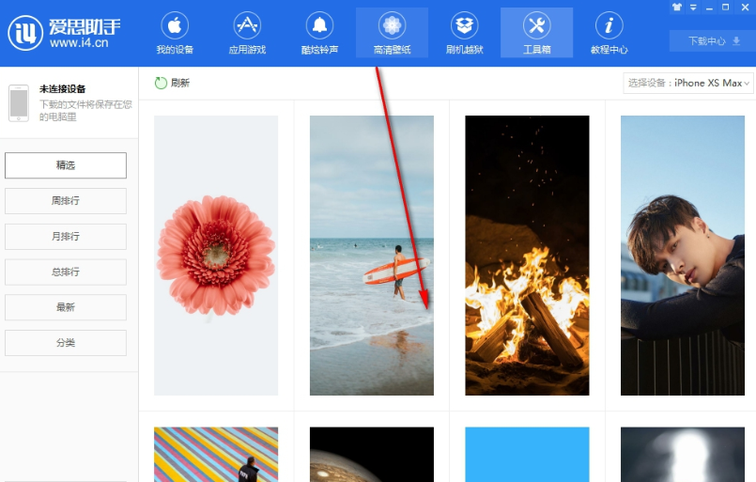Open the solid blue wallpaper
Image resolution: width=756 pixels, height=482 pixels.
point(527,455)
